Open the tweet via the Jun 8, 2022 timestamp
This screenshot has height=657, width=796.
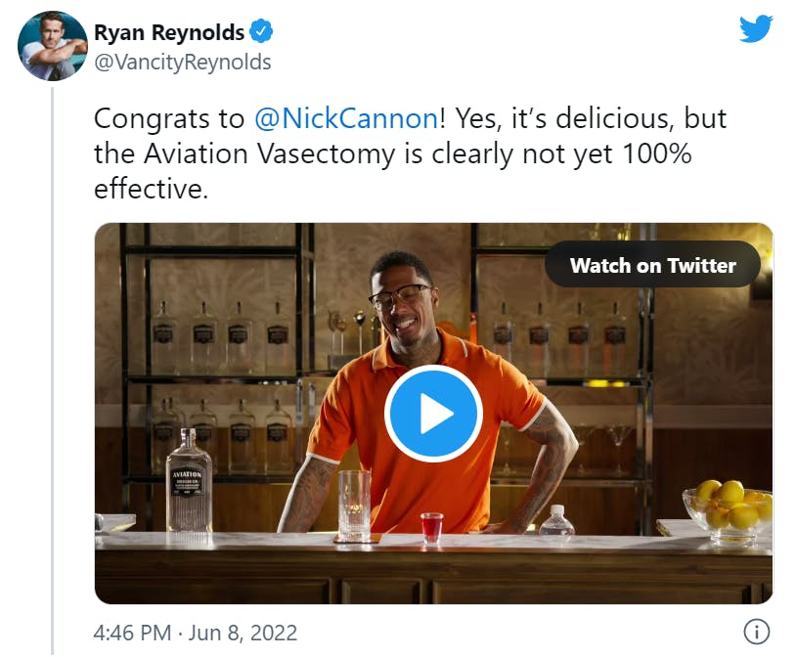tap(242, 633)
